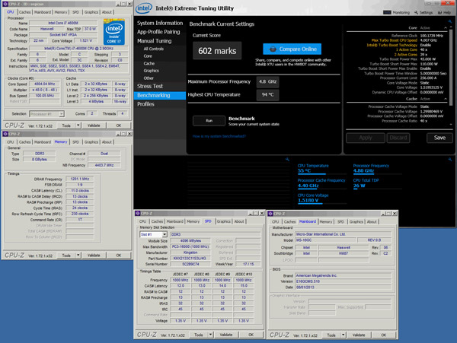The image size is (457, 343).
Task: Click the wrench icon above the monitor readouts
Action: 449,159
